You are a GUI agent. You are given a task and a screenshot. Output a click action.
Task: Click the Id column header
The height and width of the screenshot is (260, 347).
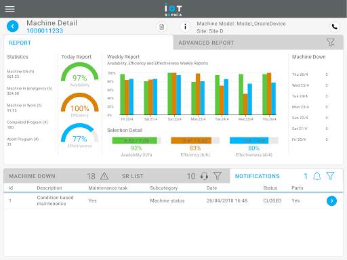tap(11, 188)
